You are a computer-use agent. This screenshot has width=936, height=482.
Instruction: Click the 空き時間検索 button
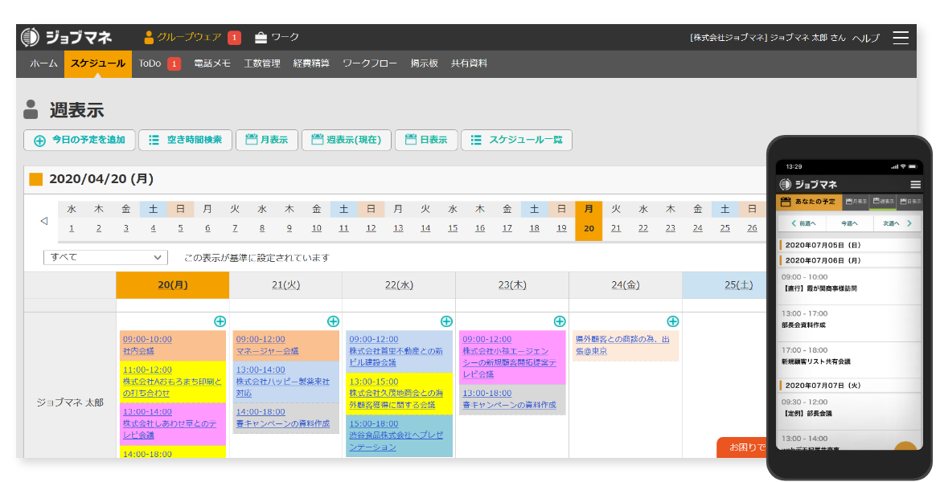tap(185, 141)
